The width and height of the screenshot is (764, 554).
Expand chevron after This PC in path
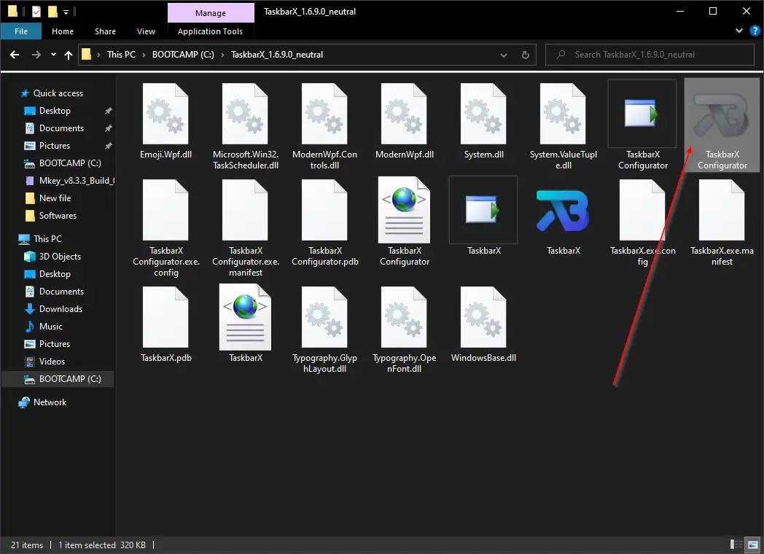click(x=144, y=55)
